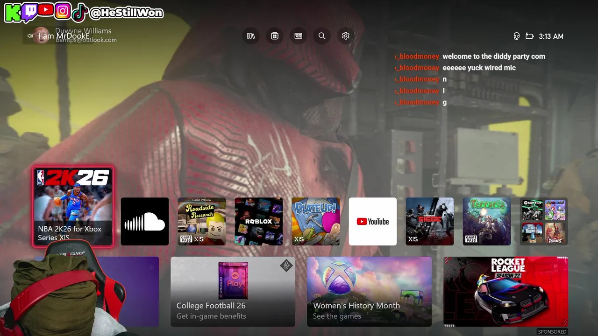Open the settings gear icon
598x336 pixels.
346,36
